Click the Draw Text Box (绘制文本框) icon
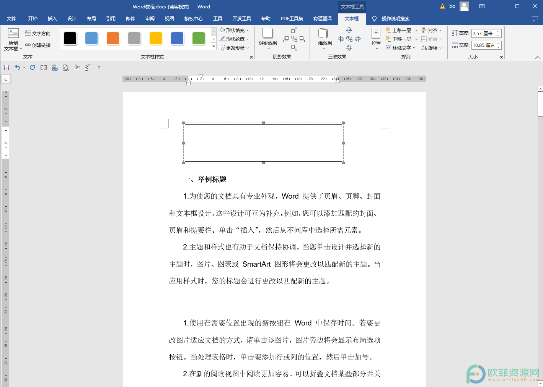This screenshot has height=387, width=543. [13, 33]
